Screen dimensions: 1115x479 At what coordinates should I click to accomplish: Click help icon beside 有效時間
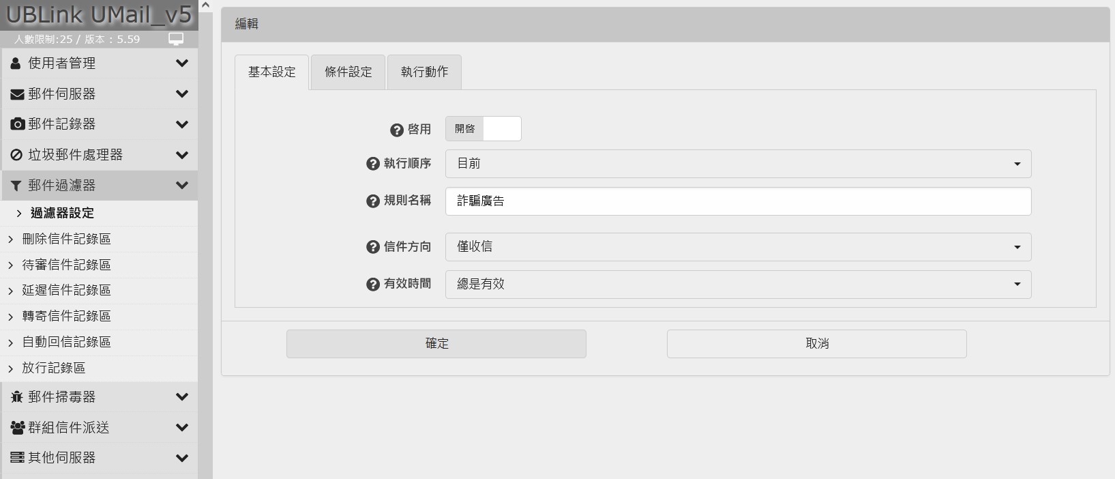373,284
